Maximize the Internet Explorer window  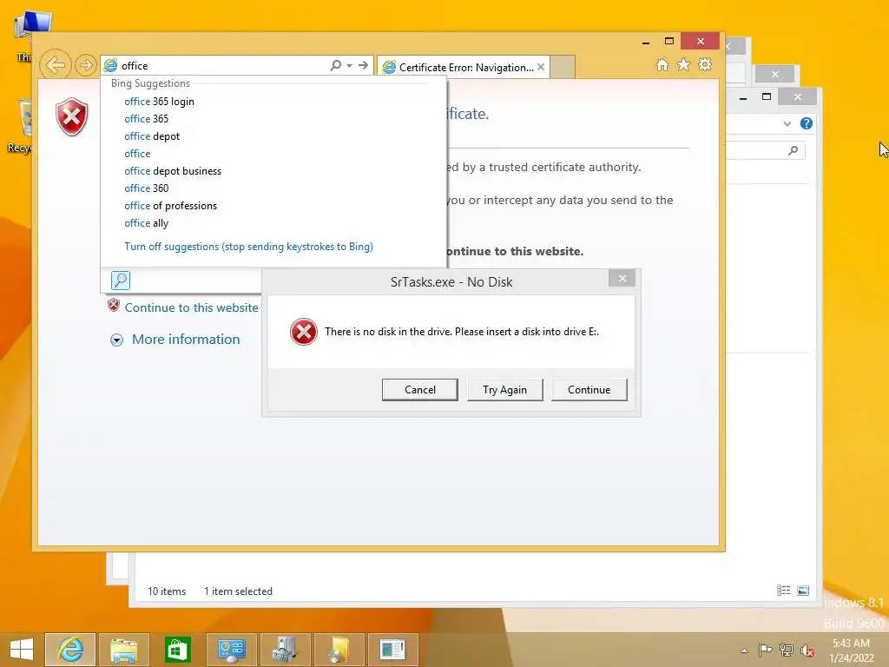tap(669, 41)
